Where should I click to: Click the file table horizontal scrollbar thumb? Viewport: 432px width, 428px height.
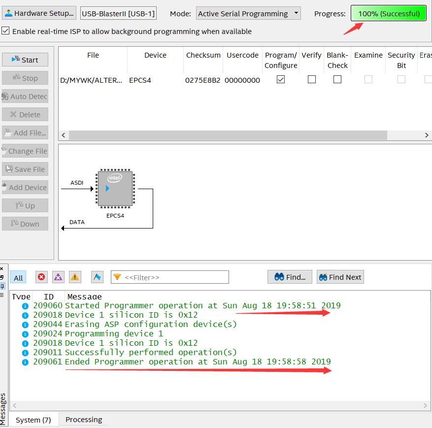coord(228,135)
